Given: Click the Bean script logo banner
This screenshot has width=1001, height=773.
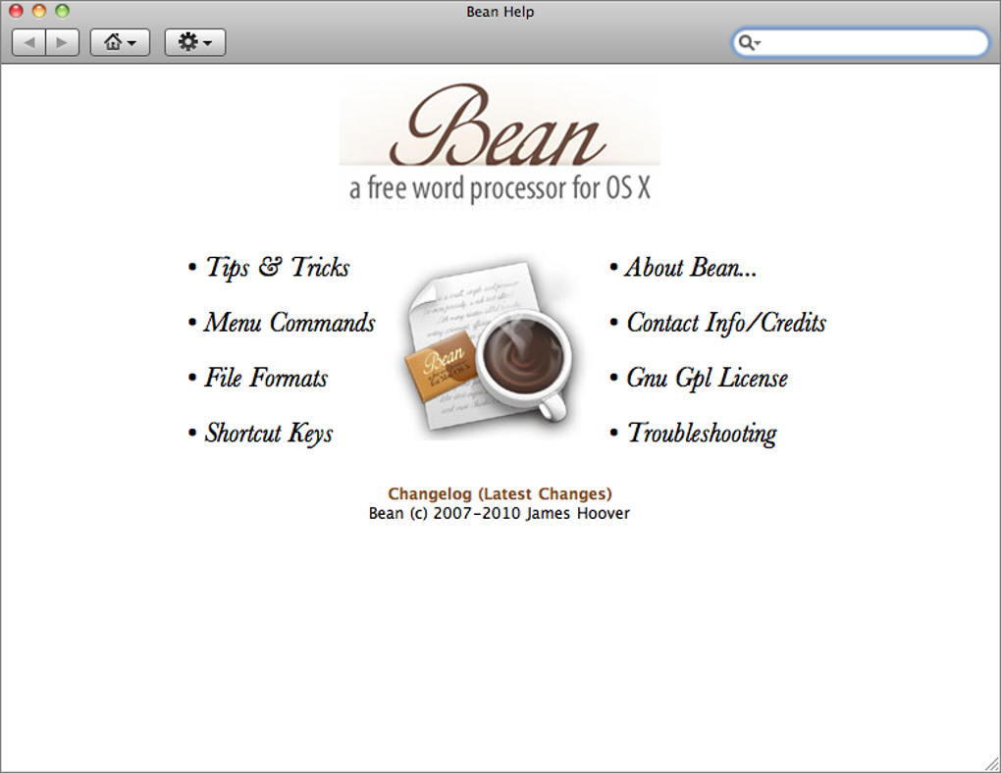Looking at the screenshot, I should tap(500, 141).
